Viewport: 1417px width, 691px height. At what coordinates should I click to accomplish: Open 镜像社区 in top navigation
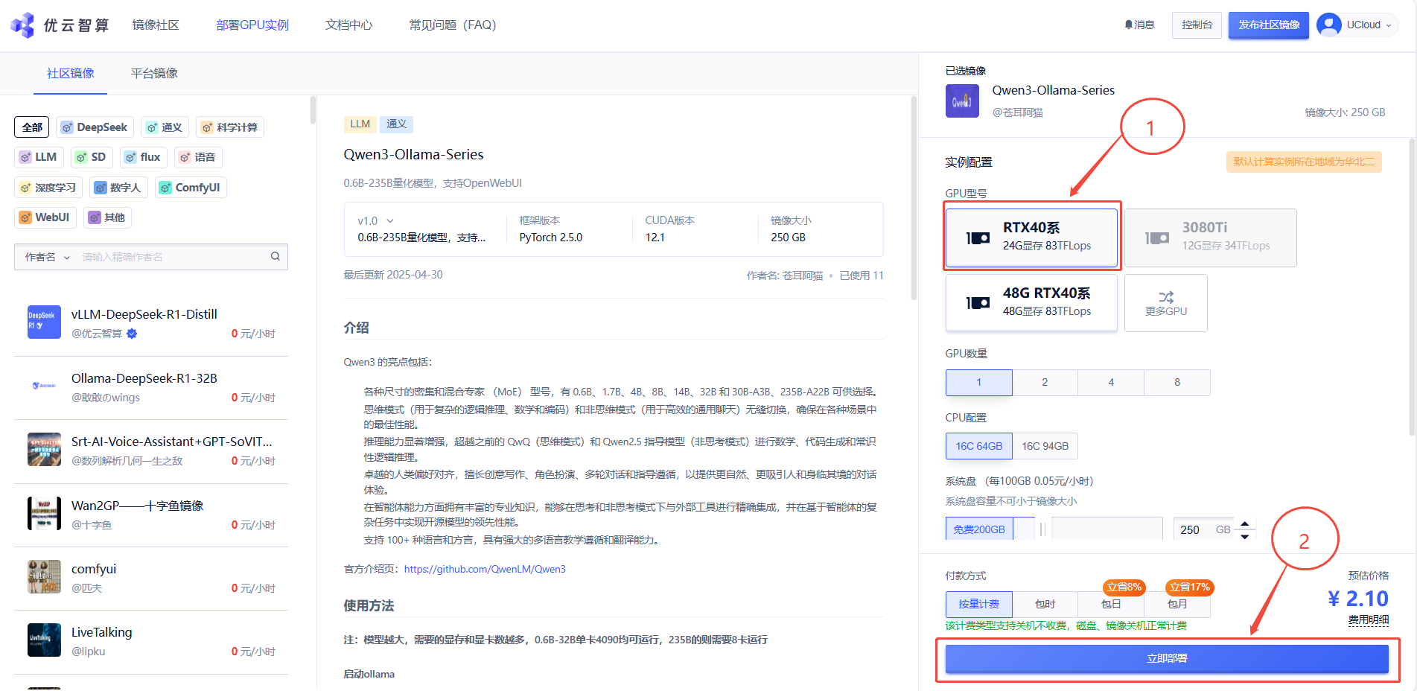(x=156, y=25)
